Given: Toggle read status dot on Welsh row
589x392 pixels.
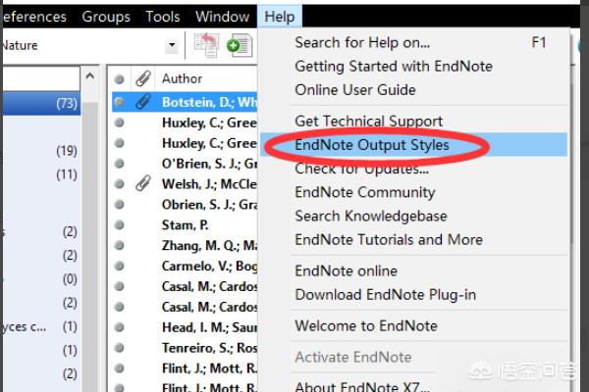Looking at the screenshot, I should [x=120, y=184].
